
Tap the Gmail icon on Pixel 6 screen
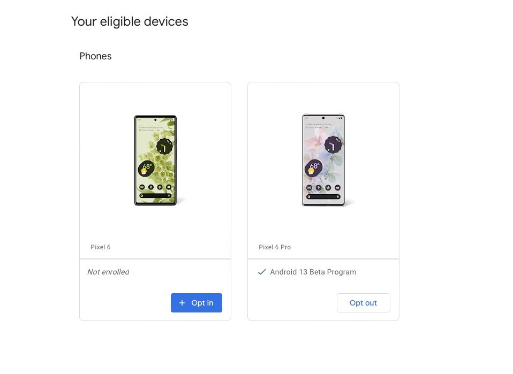(142, 187)
